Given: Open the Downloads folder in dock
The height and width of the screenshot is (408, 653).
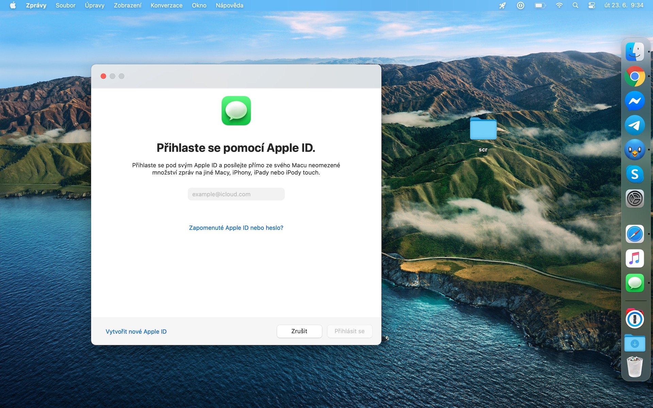Looking at the screenshot, I should point(635,343).
